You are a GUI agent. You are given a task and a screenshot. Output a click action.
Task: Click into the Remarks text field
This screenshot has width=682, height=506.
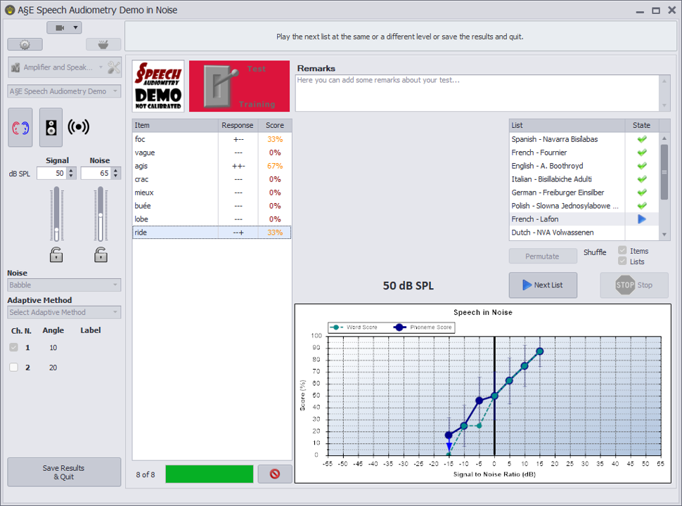[477, 93]
